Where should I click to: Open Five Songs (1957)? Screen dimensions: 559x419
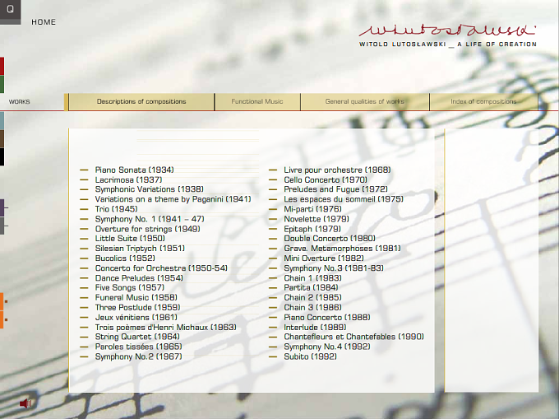click(130, 287)
